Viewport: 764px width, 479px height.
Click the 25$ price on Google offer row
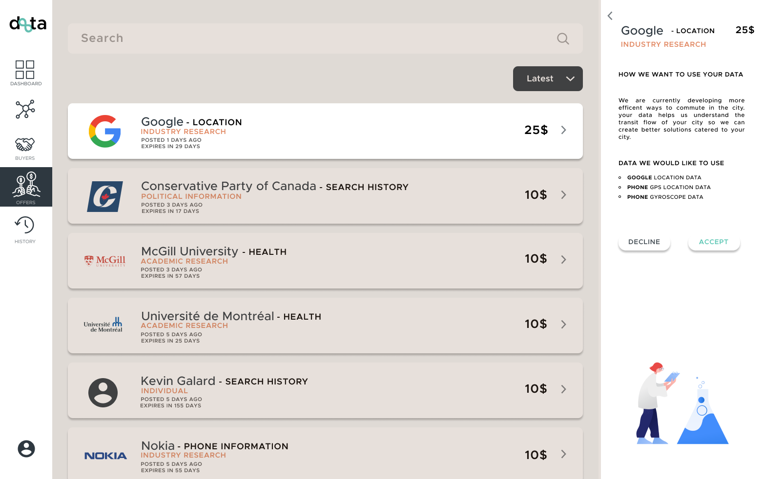click(x=536, y=130)
